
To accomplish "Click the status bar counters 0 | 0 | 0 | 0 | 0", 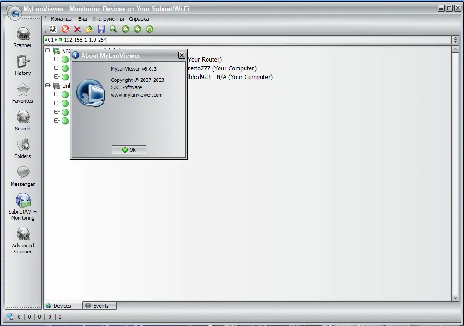I will pos(39,317).
